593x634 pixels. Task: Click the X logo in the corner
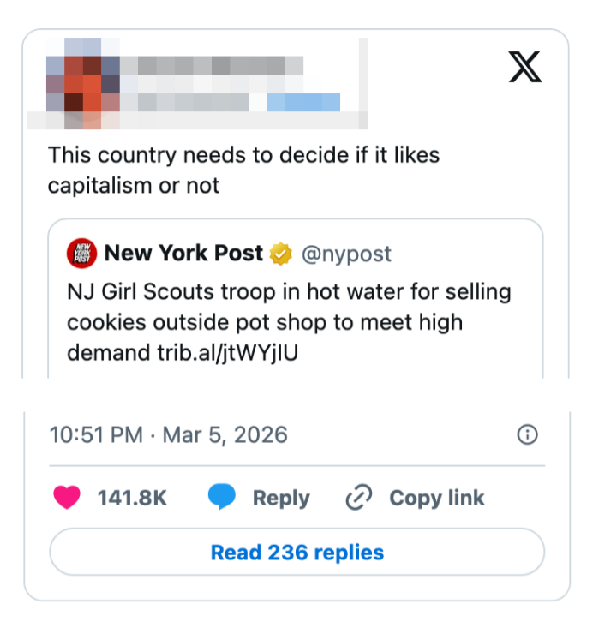[x=525, y=66]
